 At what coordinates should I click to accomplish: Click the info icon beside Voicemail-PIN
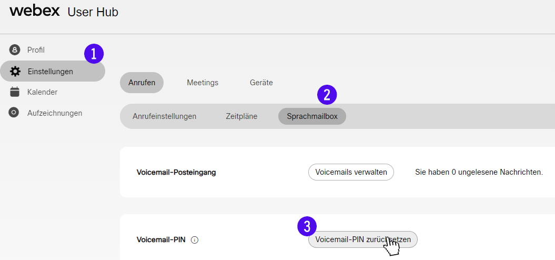click(194, 240)
